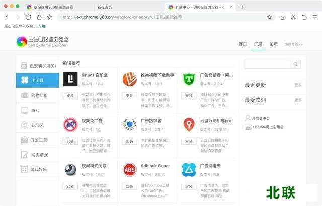Image resolution: width=322 pixels, height=206 pixels.
Task: Go back using the browser back arrow
Action: (7, 17)
